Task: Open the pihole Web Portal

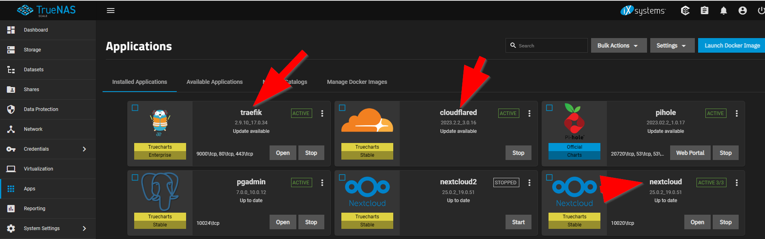Action: 690,153
